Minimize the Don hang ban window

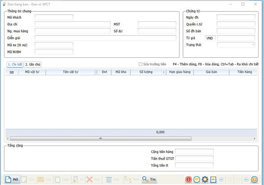230,4
